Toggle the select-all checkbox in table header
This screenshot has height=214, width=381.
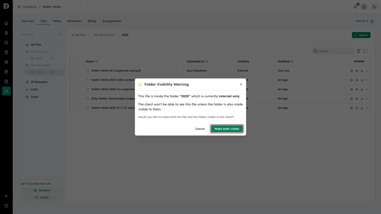(76, 61)
